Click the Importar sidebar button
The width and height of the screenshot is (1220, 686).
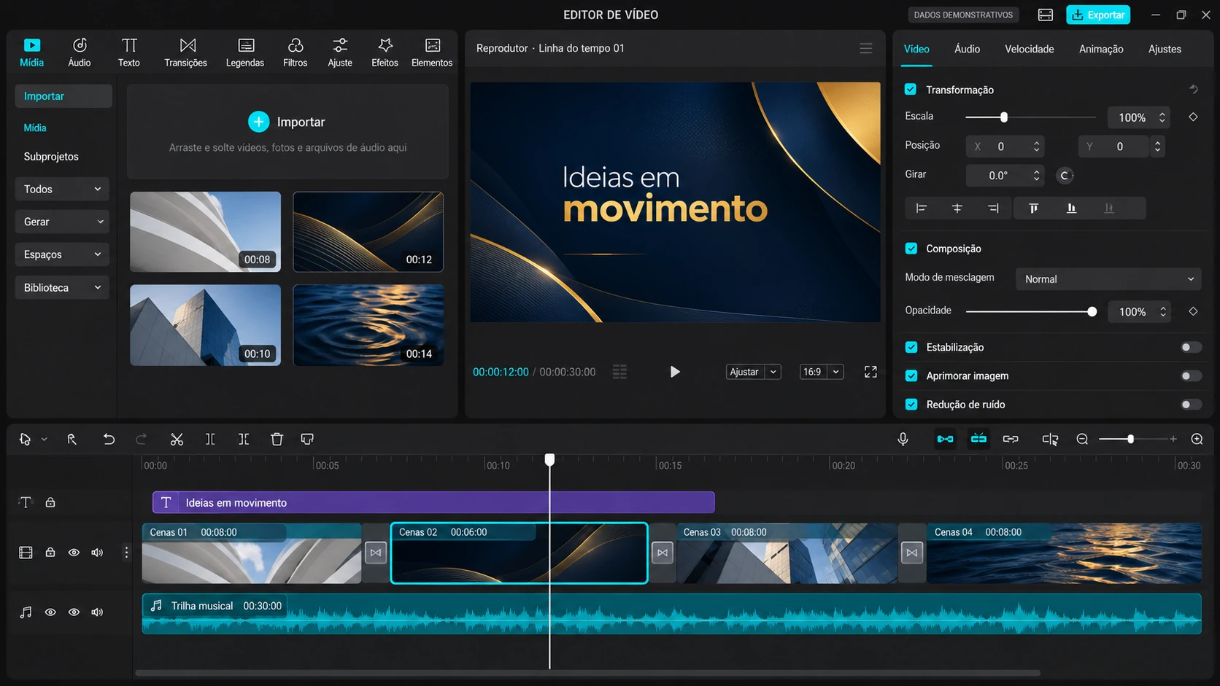(63, 96)
